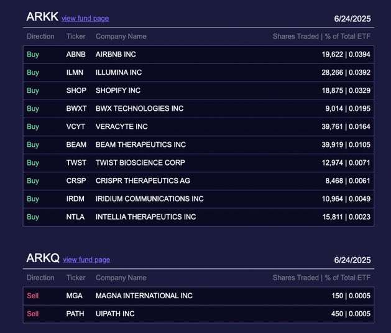This screenshot has height=333, width=391.
Task: Click company name INTELLIA THERAPEUTICS INC
Action: [146, 217]
